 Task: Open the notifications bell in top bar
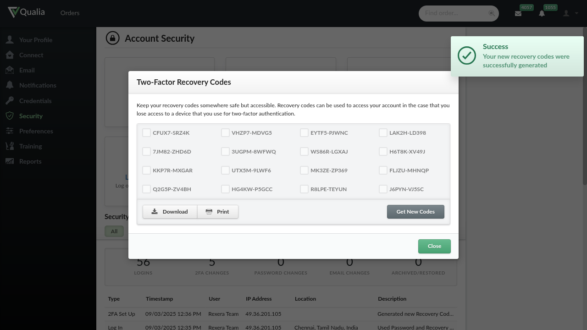pyautogui.click(x=542, y=13)
